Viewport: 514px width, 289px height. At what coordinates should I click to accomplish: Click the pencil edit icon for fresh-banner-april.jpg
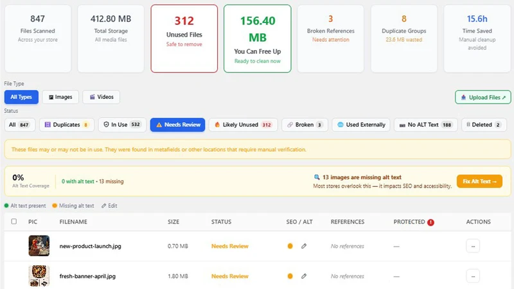pyautogui.click(x=304, y=276)
